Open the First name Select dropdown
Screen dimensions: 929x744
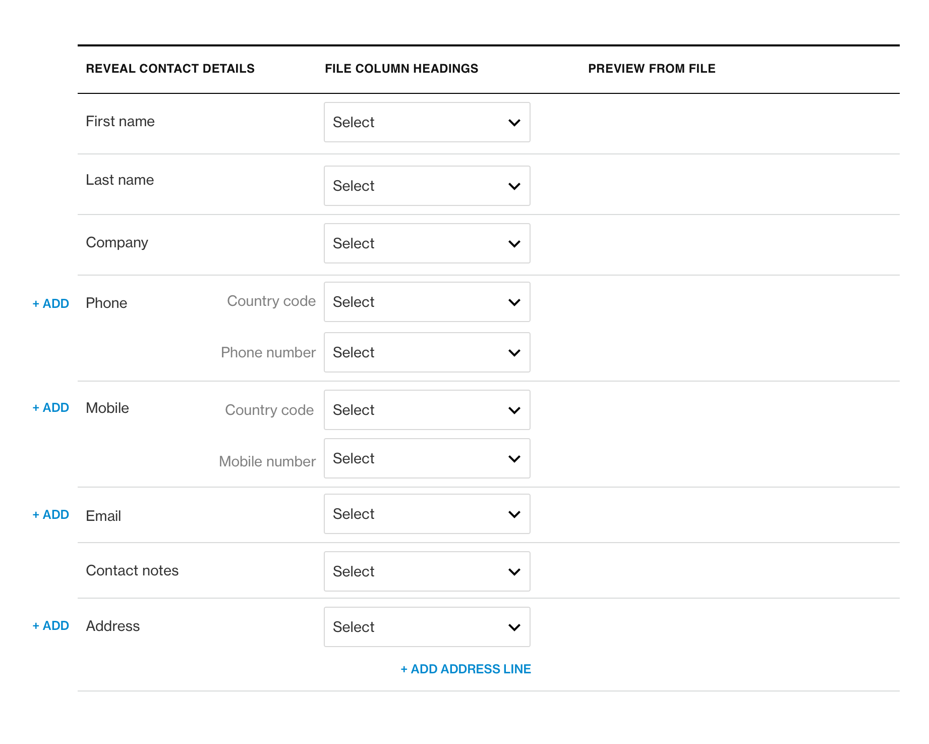tap(427, 122)
